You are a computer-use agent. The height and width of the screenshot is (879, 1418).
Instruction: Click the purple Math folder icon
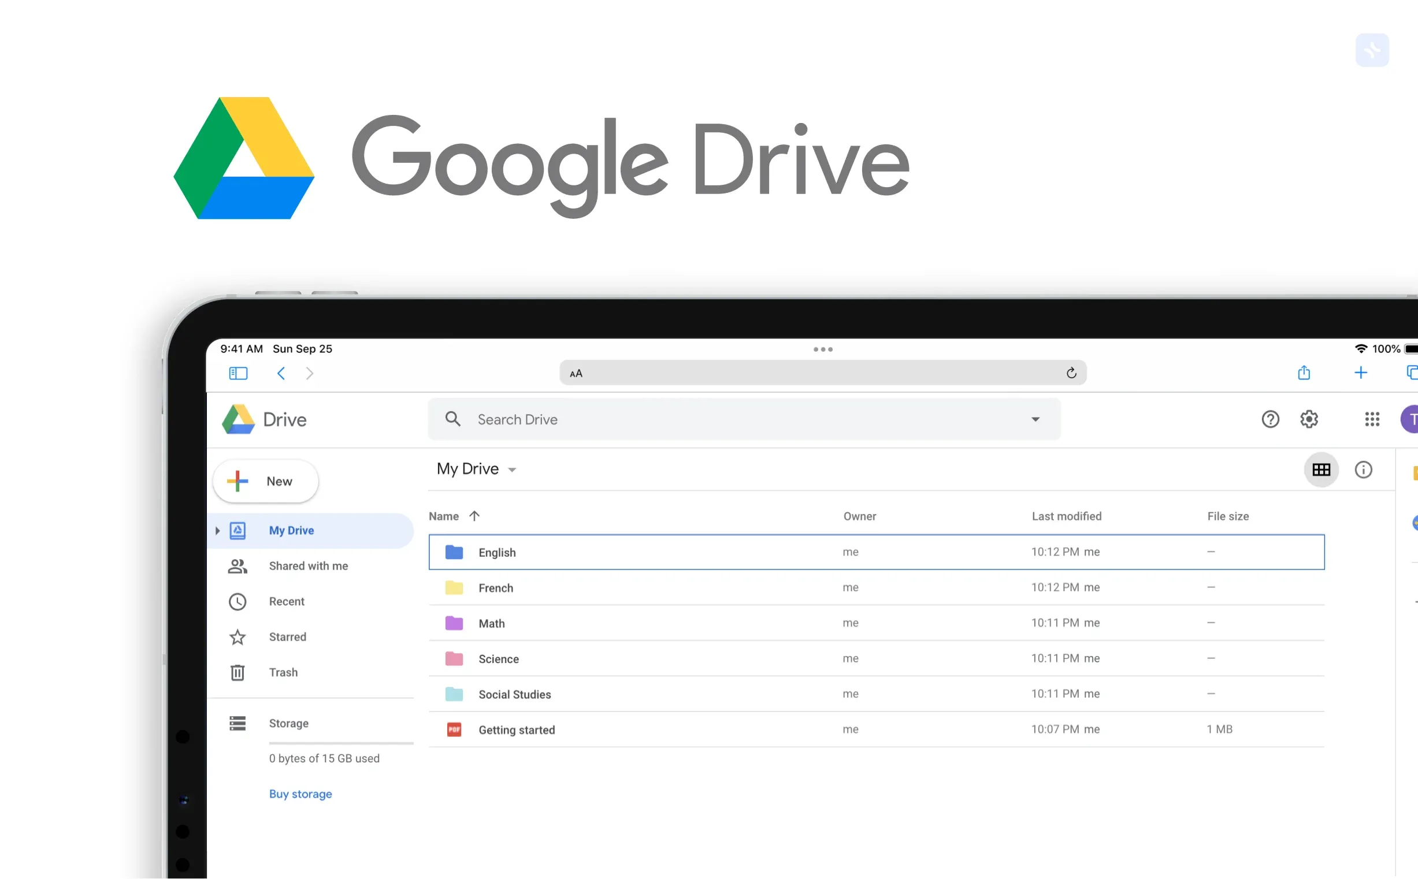point(454,623)
